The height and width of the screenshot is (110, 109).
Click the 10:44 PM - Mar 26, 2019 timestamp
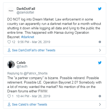coord(33,96)
